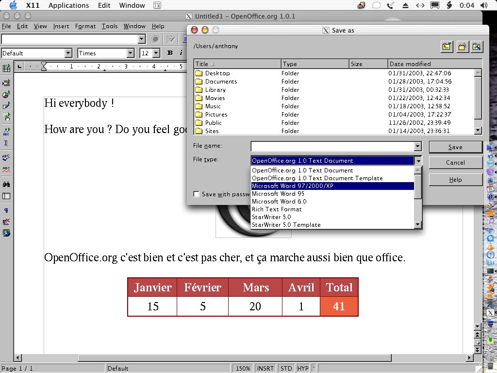Screen dimensions: 497x373
Task: Click the Insert object pie chart icon
Action: [6, 94]
